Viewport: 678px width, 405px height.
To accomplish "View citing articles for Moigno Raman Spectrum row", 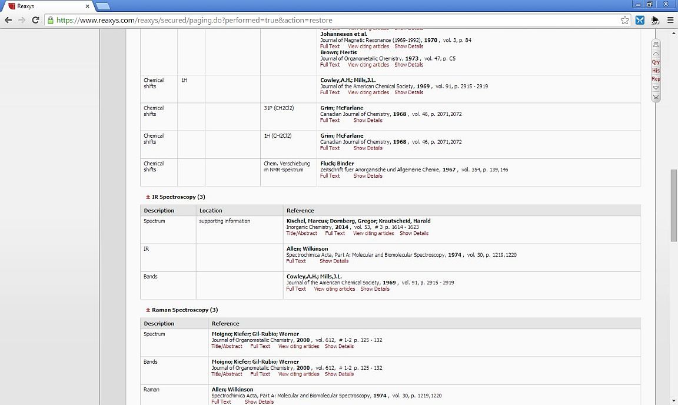I will [x=299, y=346].
